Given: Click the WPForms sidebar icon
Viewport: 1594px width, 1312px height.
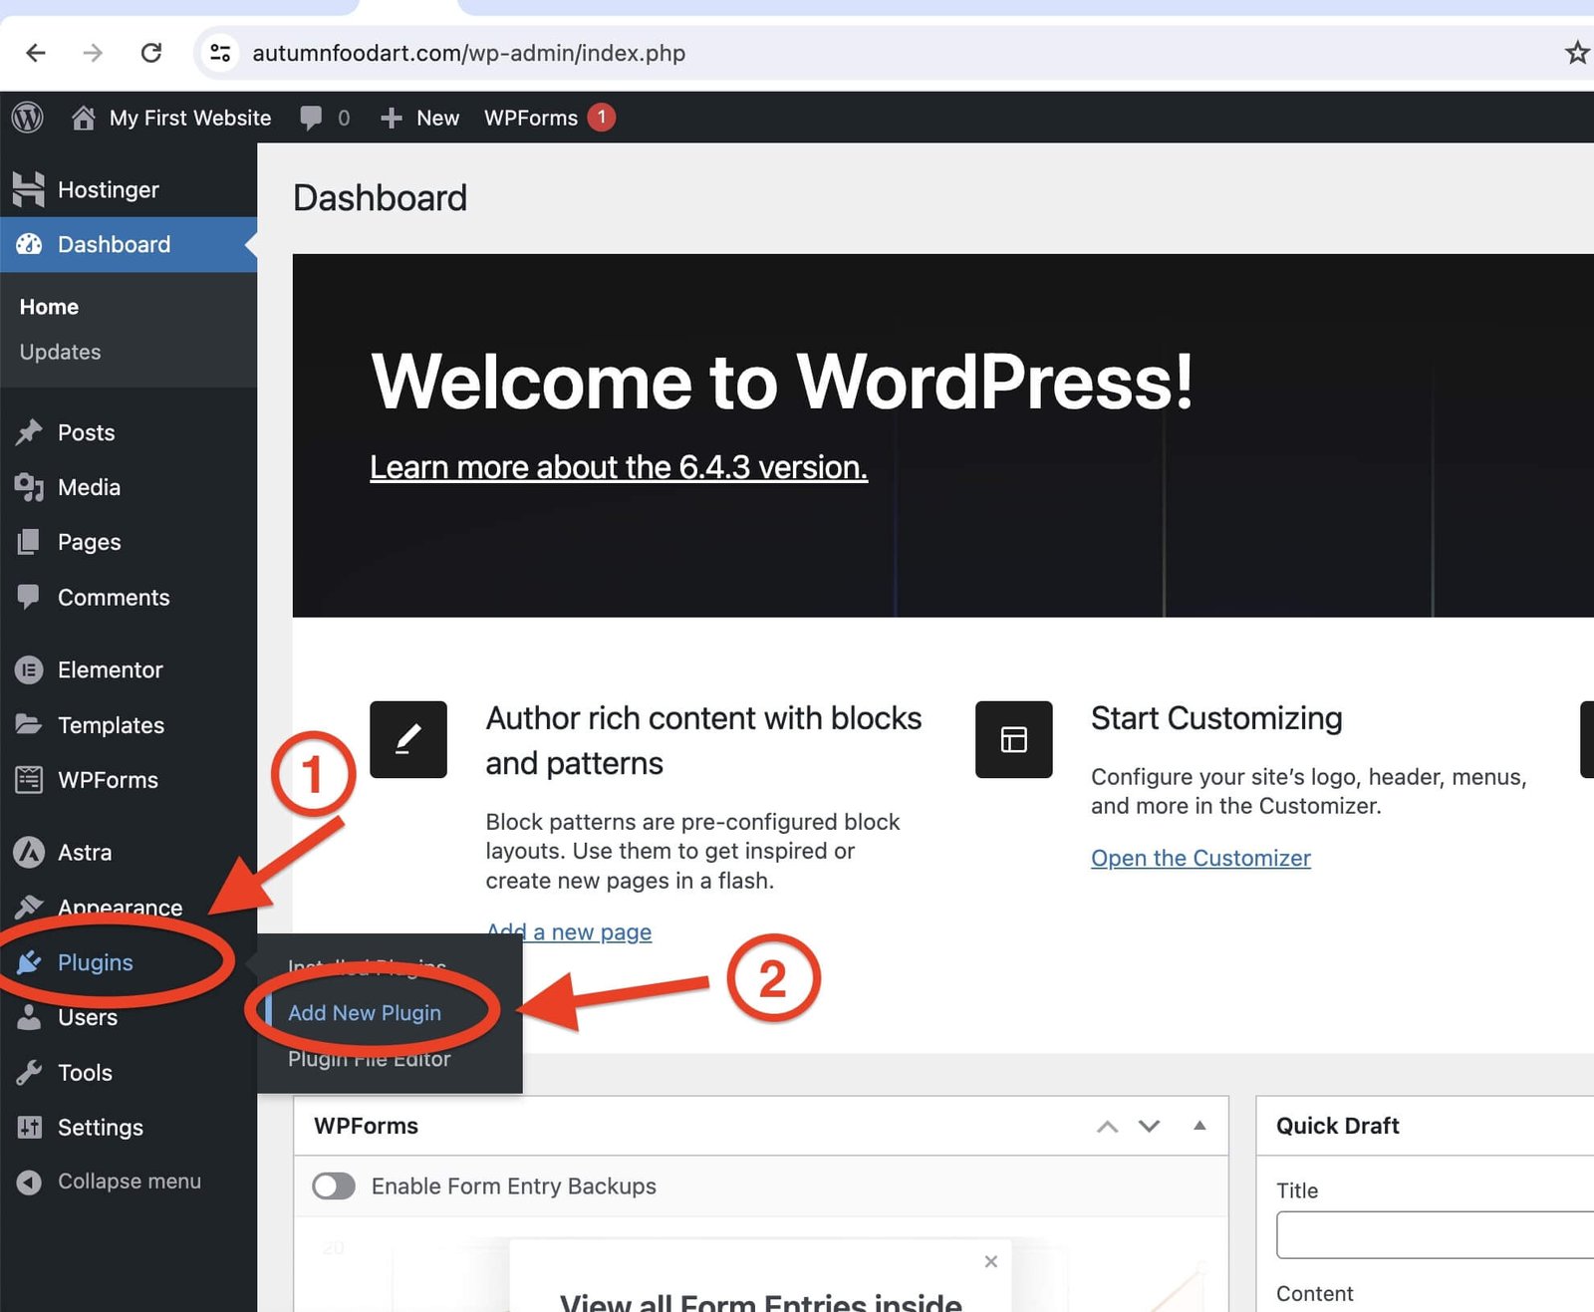Looking at the screenshot, I should tap(29, 780).
